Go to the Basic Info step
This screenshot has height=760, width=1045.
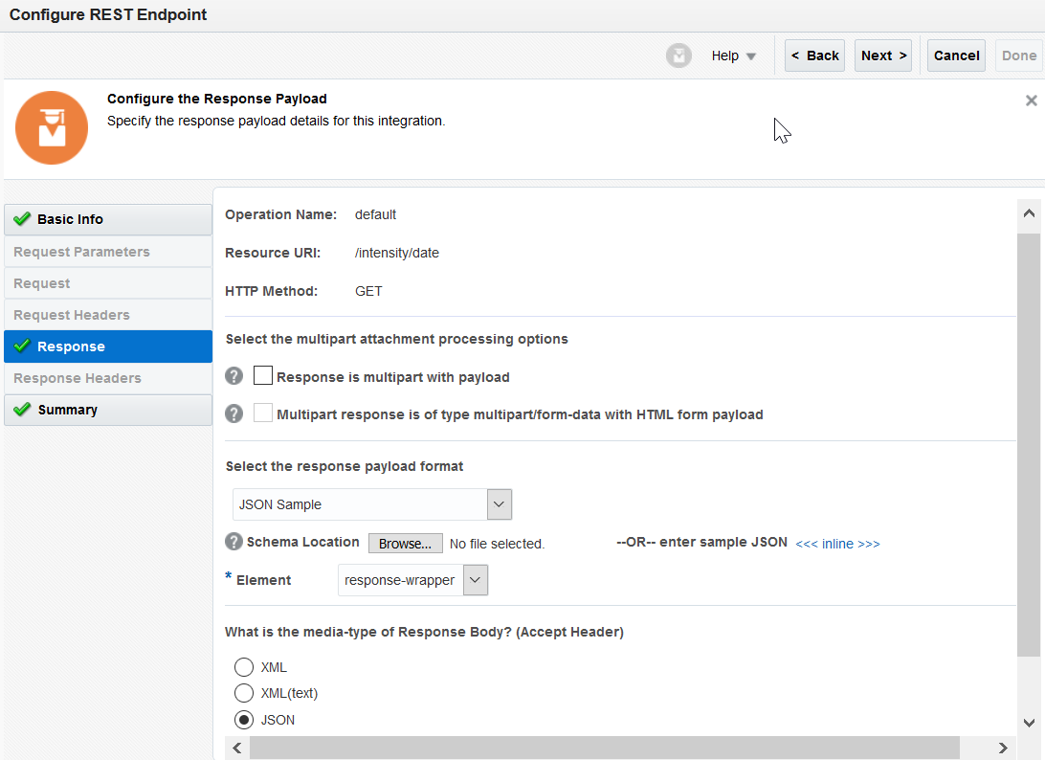click(x=108, y=219)
